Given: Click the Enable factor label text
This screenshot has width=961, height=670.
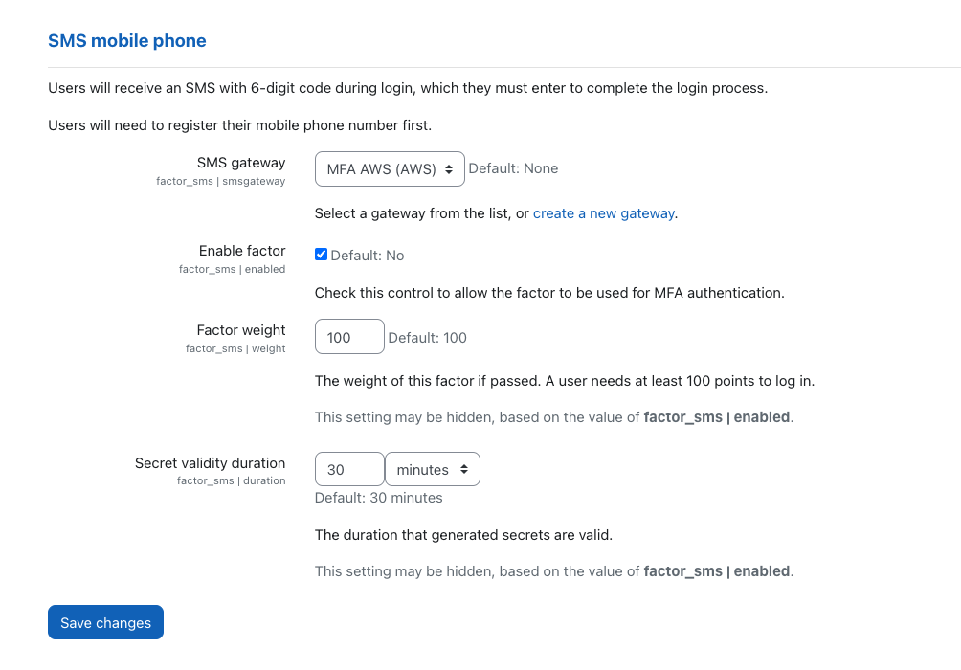Looking at the screenshot, I should tap(242, 251).
